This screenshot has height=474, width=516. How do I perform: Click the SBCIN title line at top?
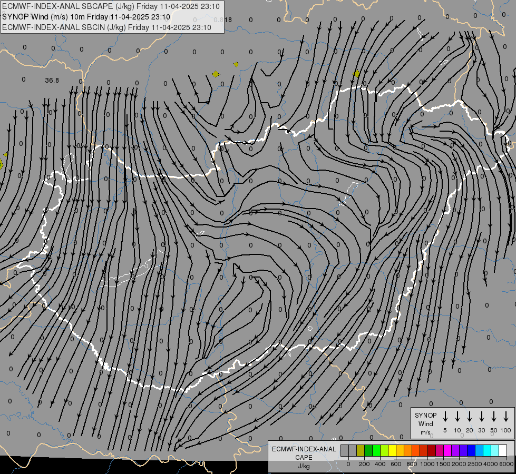pyautogui.click(x=106, y=27)
